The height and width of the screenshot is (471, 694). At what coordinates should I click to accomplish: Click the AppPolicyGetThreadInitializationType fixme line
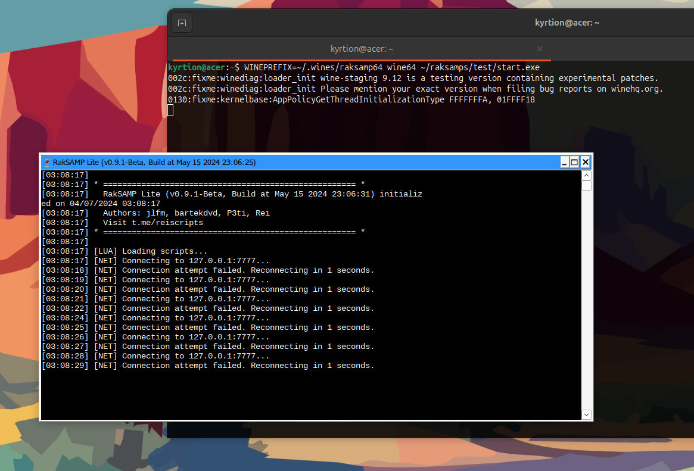click(351, 99)
